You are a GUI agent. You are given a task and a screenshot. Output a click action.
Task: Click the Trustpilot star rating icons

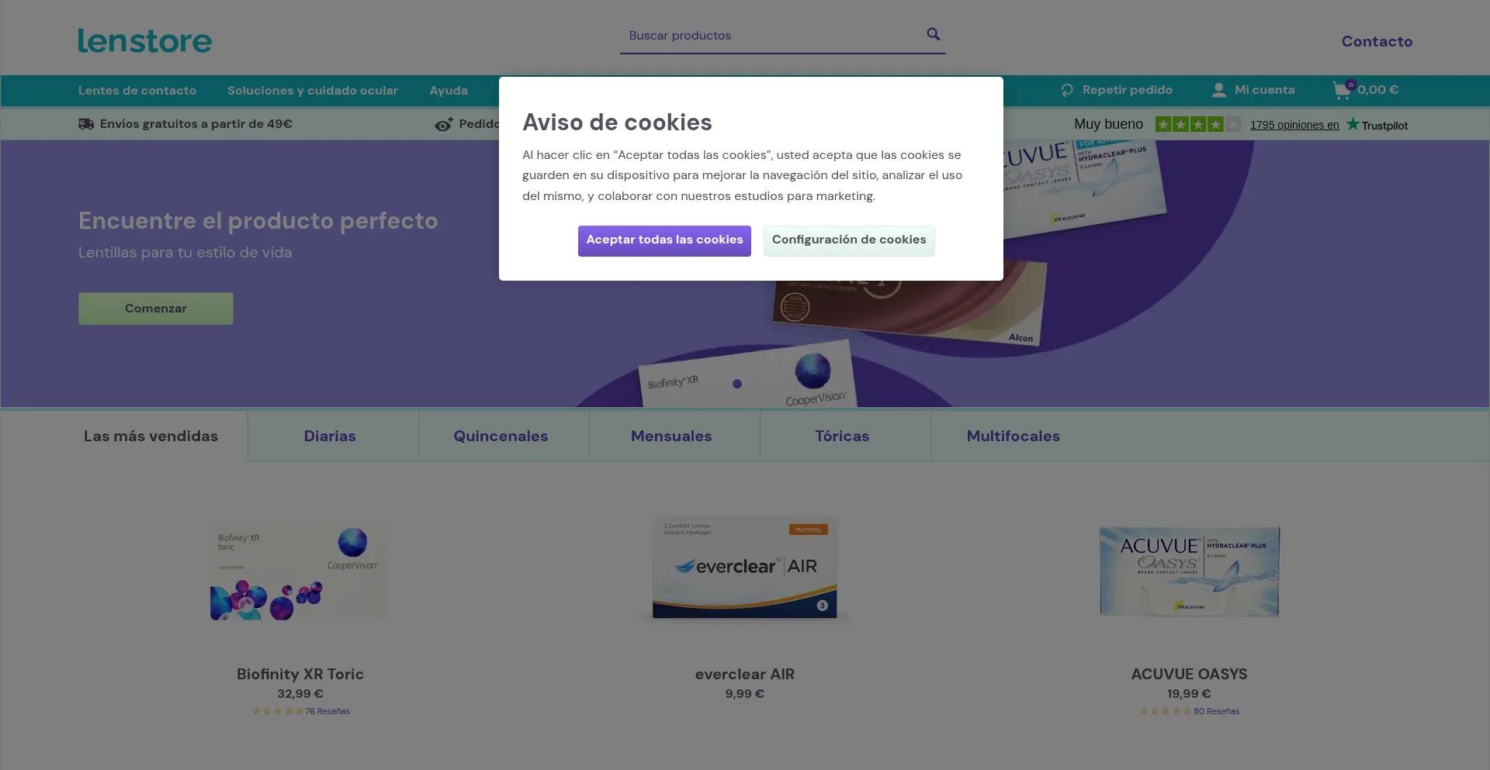pos(1197,124)
